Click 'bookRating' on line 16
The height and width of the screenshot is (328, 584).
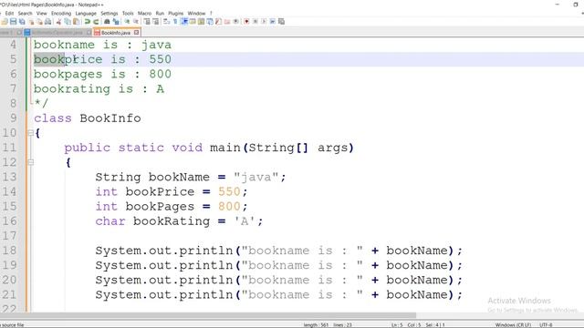pyautogui.click(x=172, y=221)
